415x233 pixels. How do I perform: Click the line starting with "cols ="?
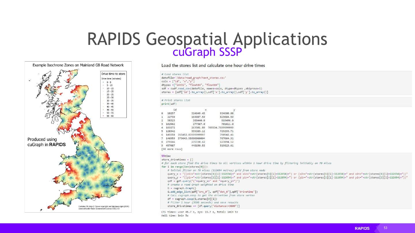click(x=178, y=81)
